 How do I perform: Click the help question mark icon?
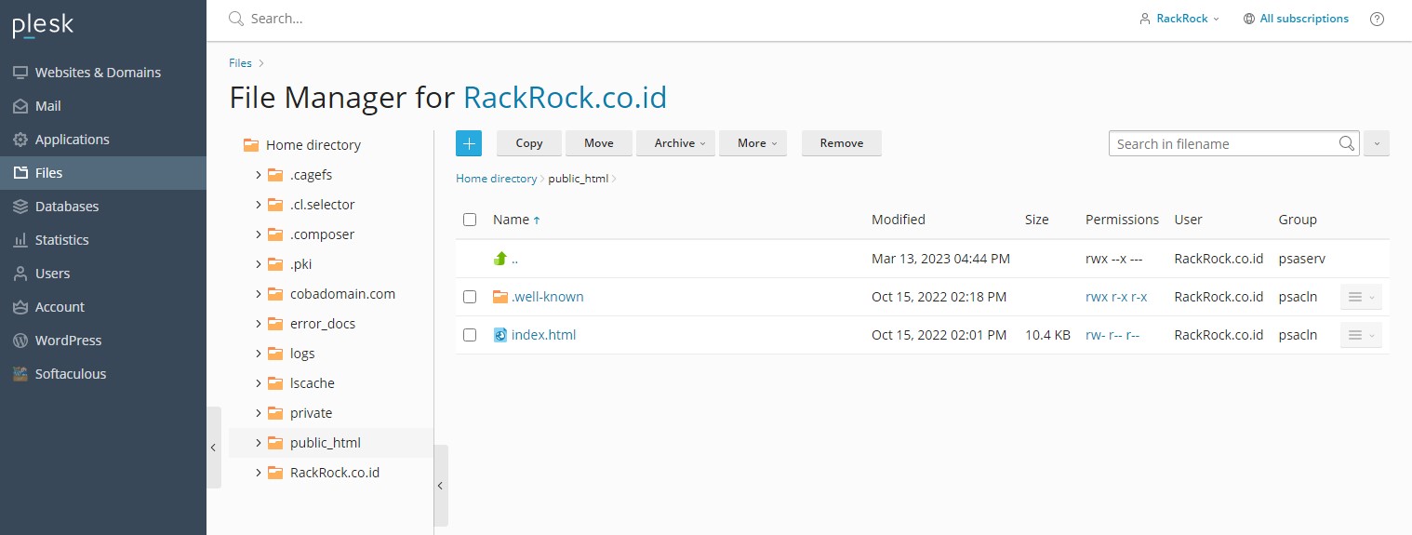1378,19
